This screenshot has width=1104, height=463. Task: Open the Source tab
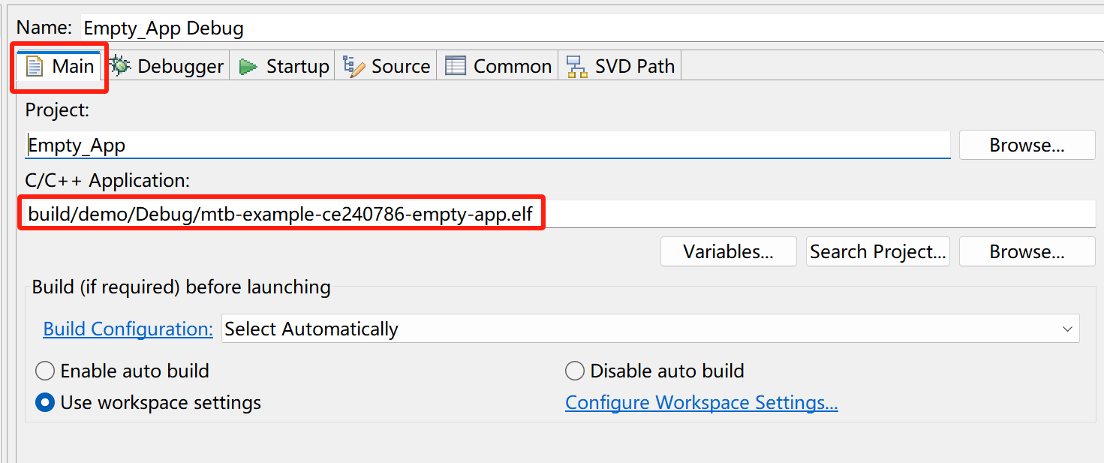point(387,67)
